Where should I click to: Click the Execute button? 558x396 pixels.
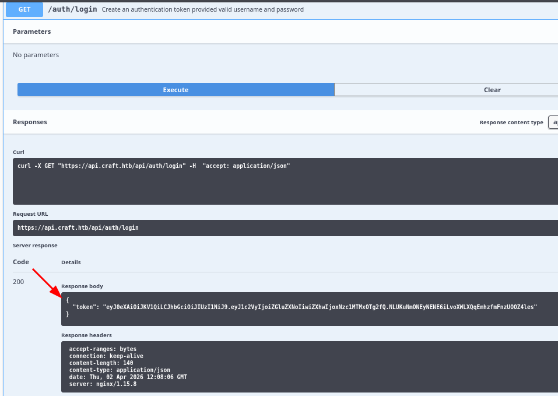(176, 90)
